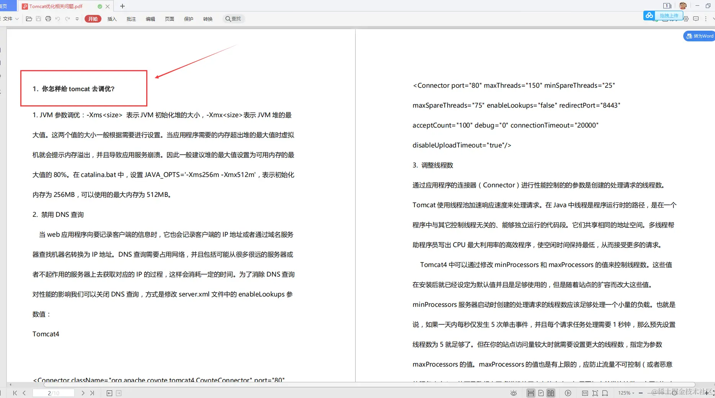
Task: Go to the 编辑 tab
Action: pyautogui.click(x=150, y=19)
